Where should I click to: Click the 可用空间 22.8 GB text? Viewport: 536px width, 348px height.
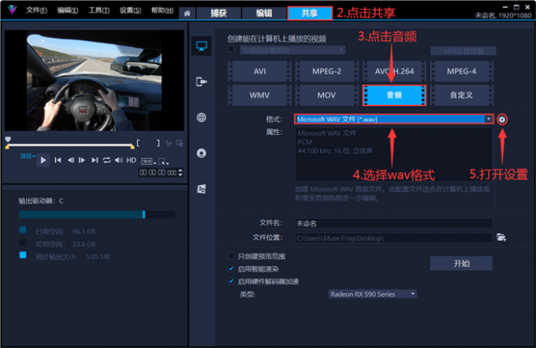tap(65, 244)
